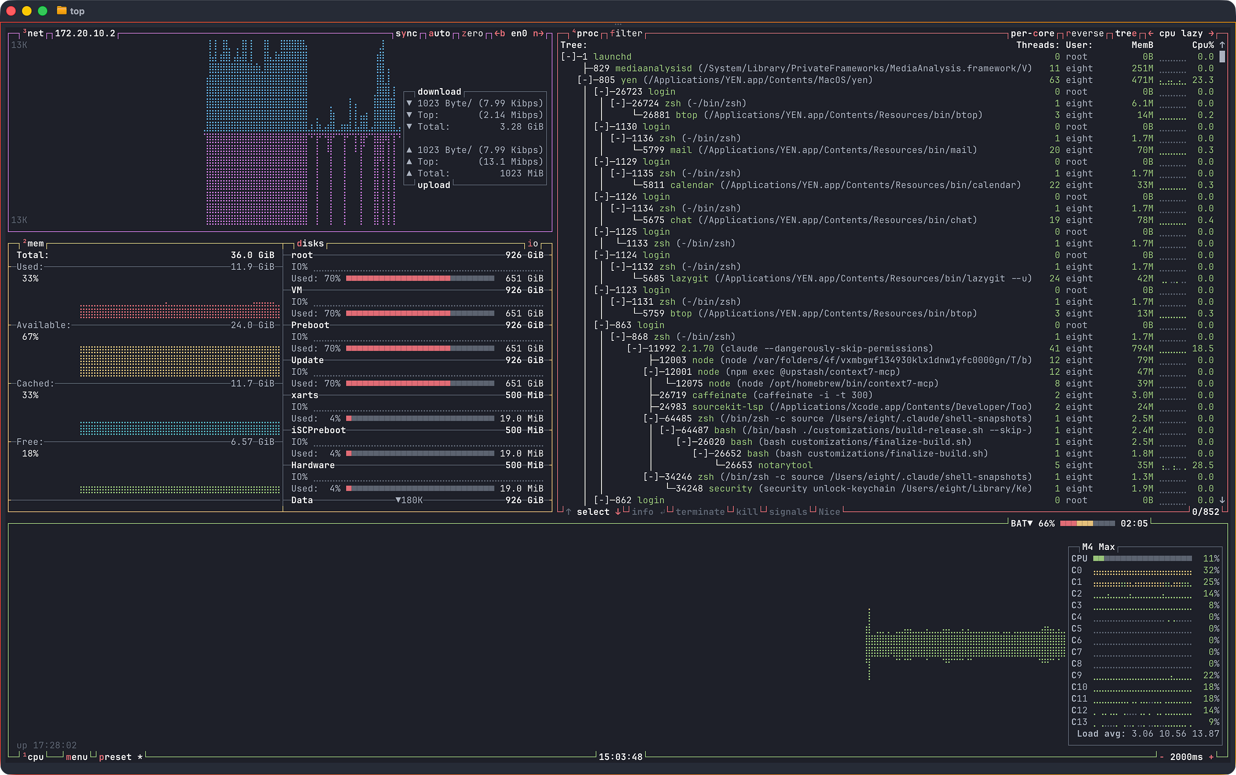This screenshot has height=775, width=1236.
Task: Collapse the launchd process tree node
Action: point(568,57)
